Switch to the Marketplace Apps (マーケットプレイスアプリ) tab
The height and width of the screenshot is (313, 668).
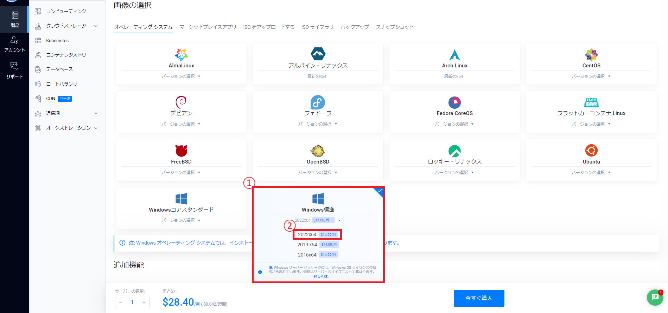tap(208, 27)
